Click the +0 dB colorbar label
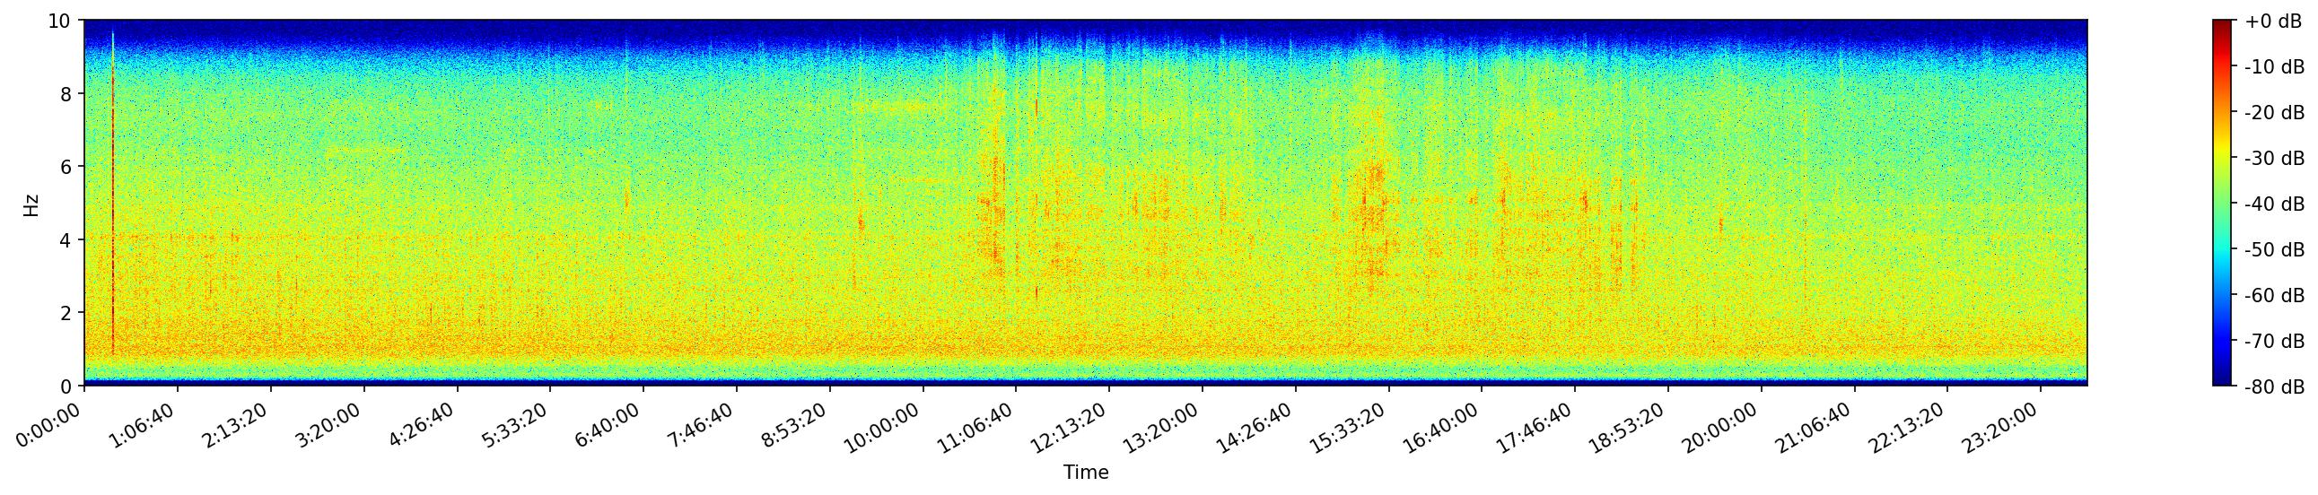Screen dimensions: 2318x495 2272,22
